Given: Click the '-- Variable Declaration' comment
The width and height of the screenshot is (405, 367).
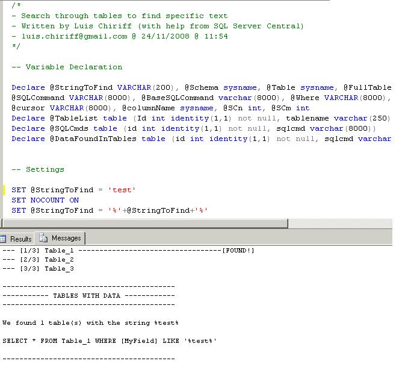Looking at the screenshot, I should [x=67, y=67].
